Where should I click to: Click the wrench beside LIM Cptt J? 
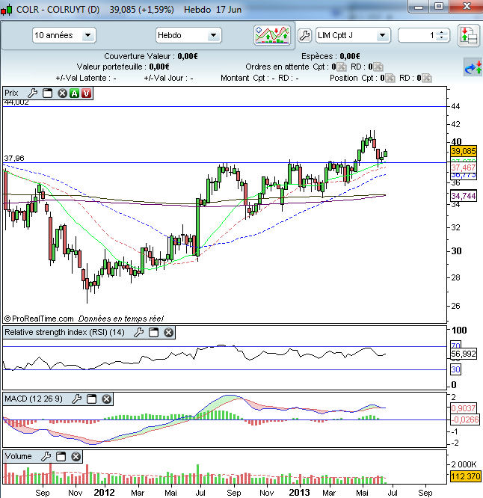point(304,35)
